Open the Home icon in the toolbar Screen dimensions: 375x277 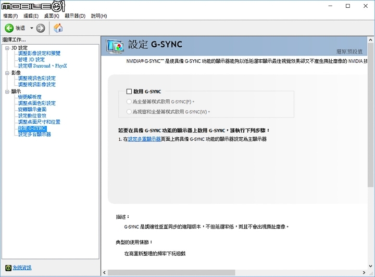[58, 28]
